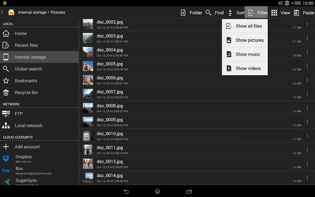Open FTP network connection
Viewport: 315px width, 197px height.
(39, 114)
